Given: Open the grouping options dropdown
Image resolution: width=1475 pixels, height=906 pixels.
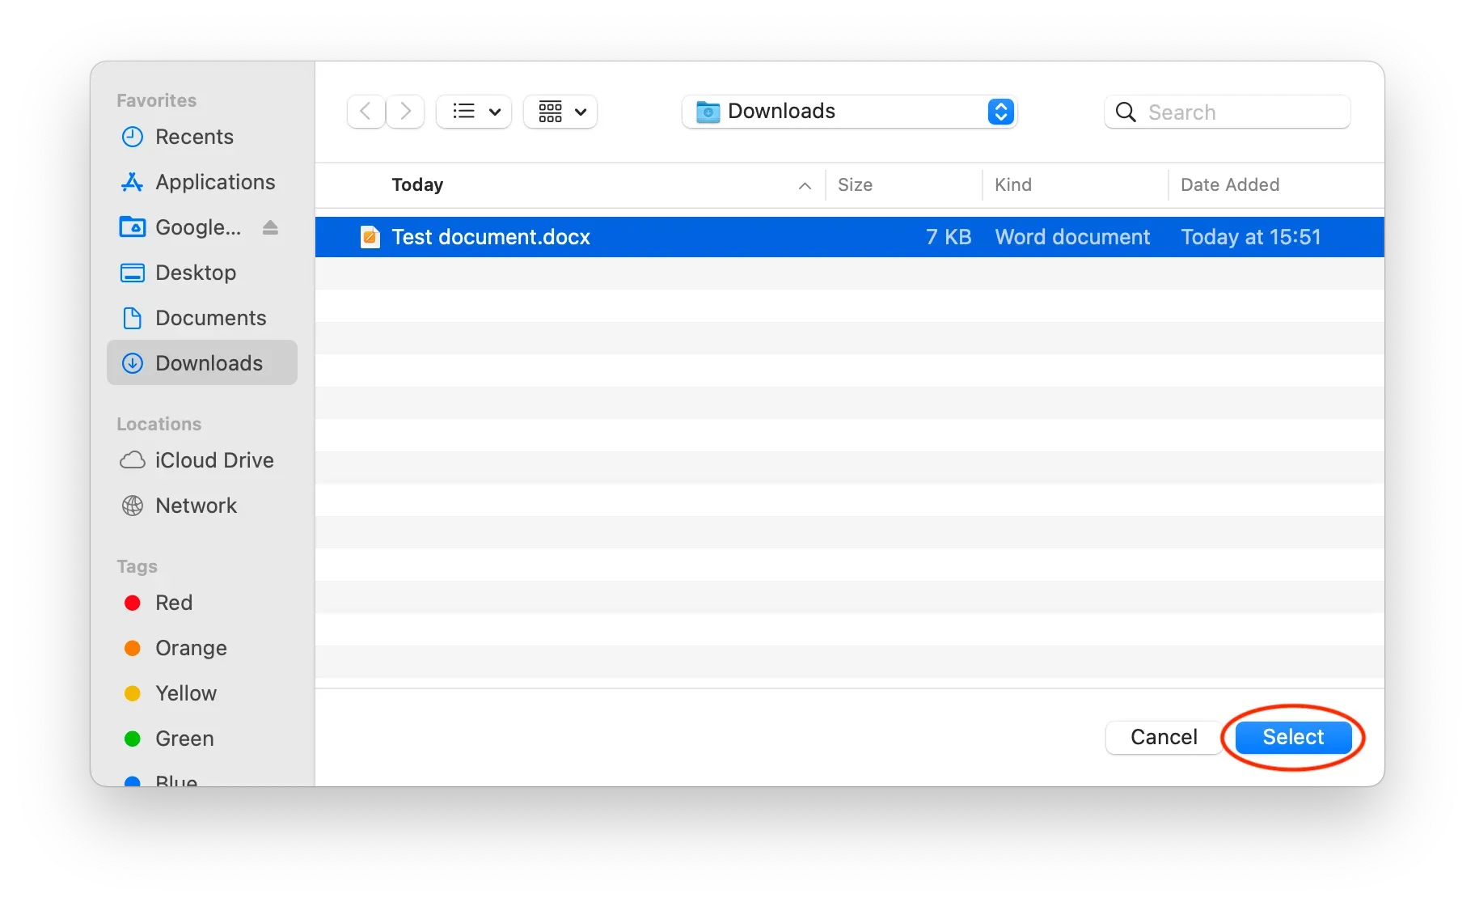Looking at the screenshot, I should (560, 112).
